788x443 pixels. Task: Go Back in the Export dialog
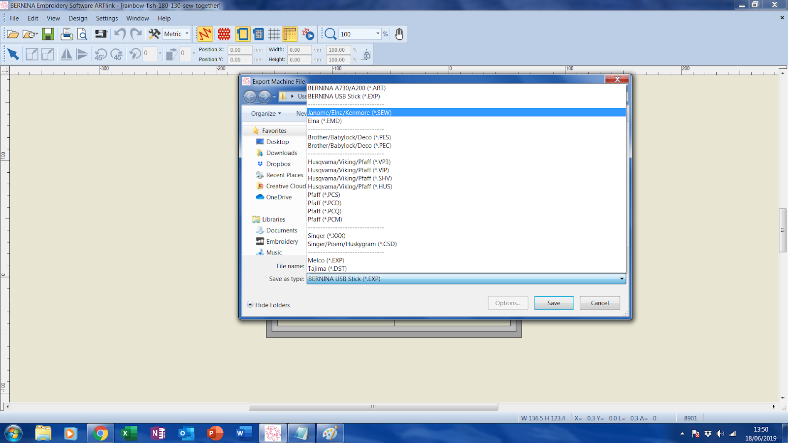250,96
